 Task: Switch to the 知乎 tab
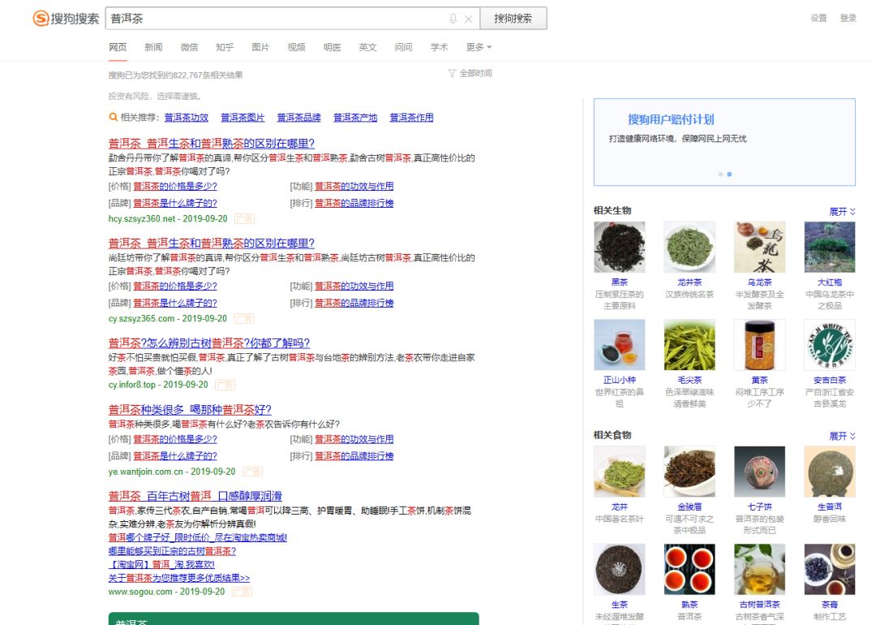click(225, 47)
